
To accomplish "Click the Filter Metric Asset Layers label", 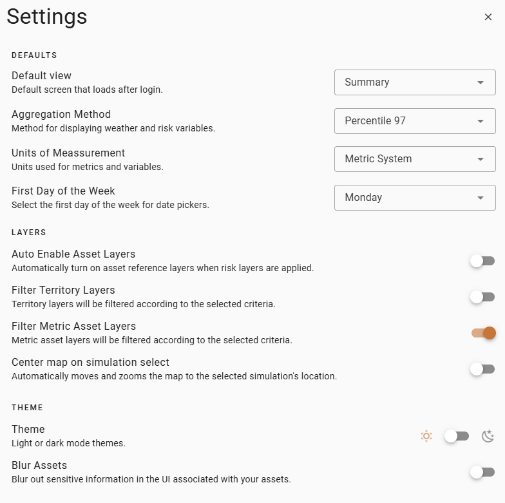I will (73, 327).
